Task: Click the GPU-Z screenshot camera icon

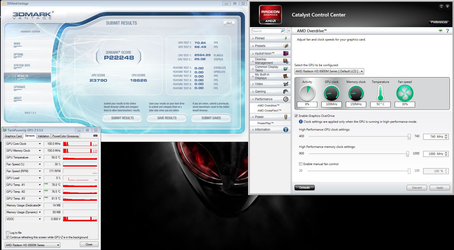Action: click(x=95, y=136)
